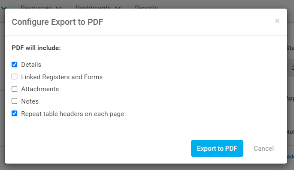The height and width of the screenshot is (170, 294).
Task: Open the Dashboards menu in top bar
Action: coord(93,7)
